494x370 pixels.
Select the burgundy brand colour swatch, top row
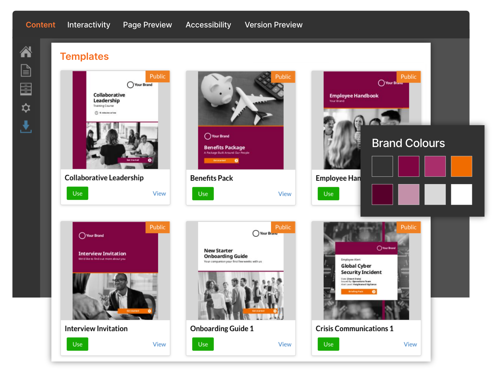click(409, 166)
